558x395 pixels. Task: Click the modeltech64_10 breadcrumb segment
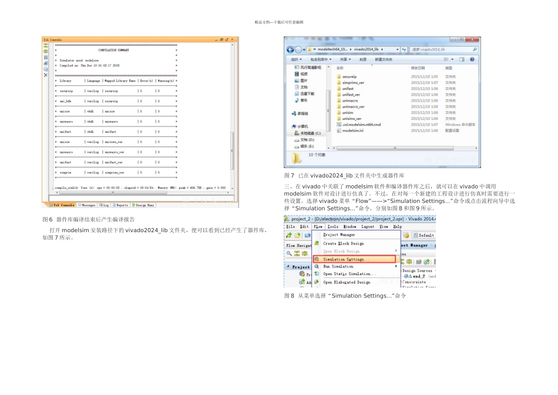[332, 49]
